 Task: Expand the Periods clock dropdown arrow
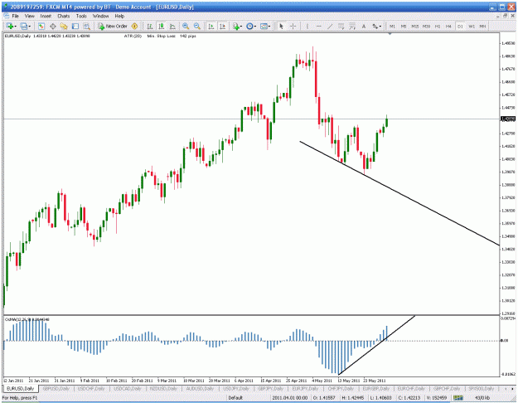coord(255,27)
